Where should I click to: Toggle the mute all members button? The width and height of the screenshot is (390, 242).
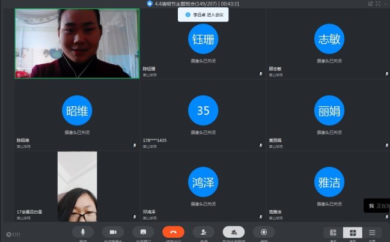tap(234, 232)
